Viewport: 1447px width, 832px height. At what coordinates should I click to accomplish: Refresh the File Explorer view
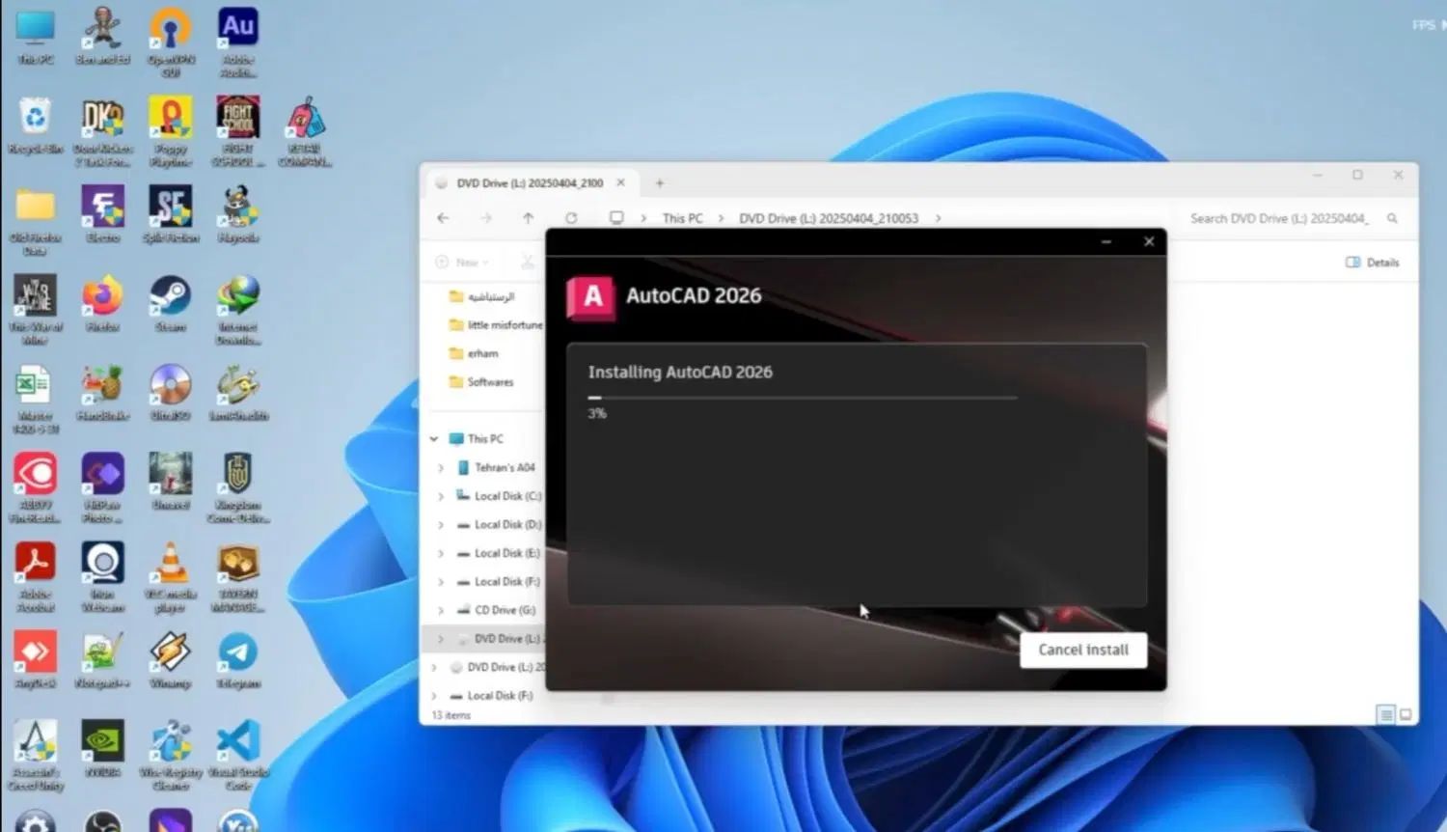click(x=571, y=218)
